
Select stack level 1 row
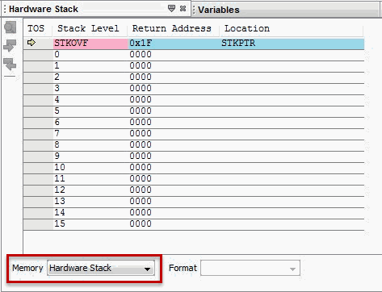click(194, 66)
